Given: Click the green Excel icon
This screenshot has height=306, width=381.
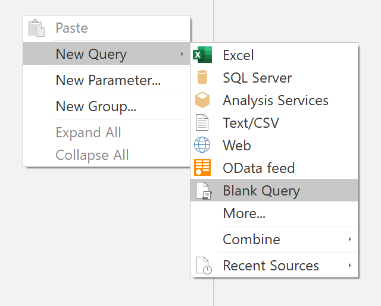Looking at the screenshot, I should [x=203, y=55].
